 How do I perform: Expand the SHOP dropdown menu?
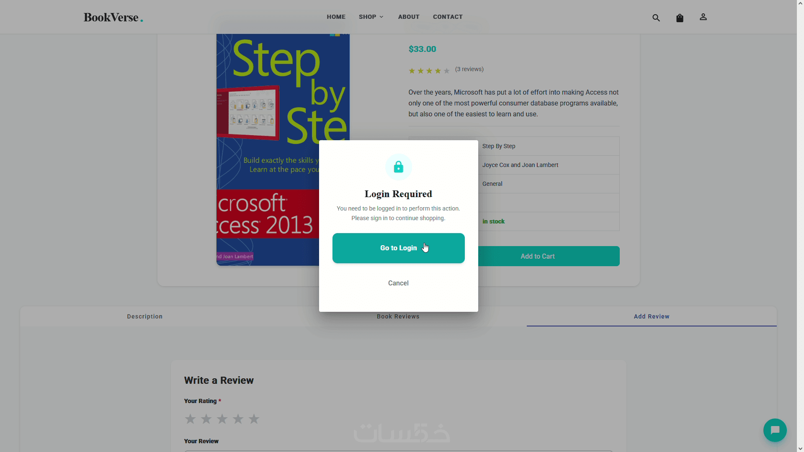pos(371,17)
